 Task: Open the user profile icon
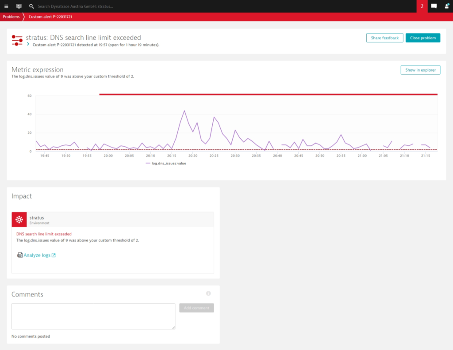coord(446,6)
